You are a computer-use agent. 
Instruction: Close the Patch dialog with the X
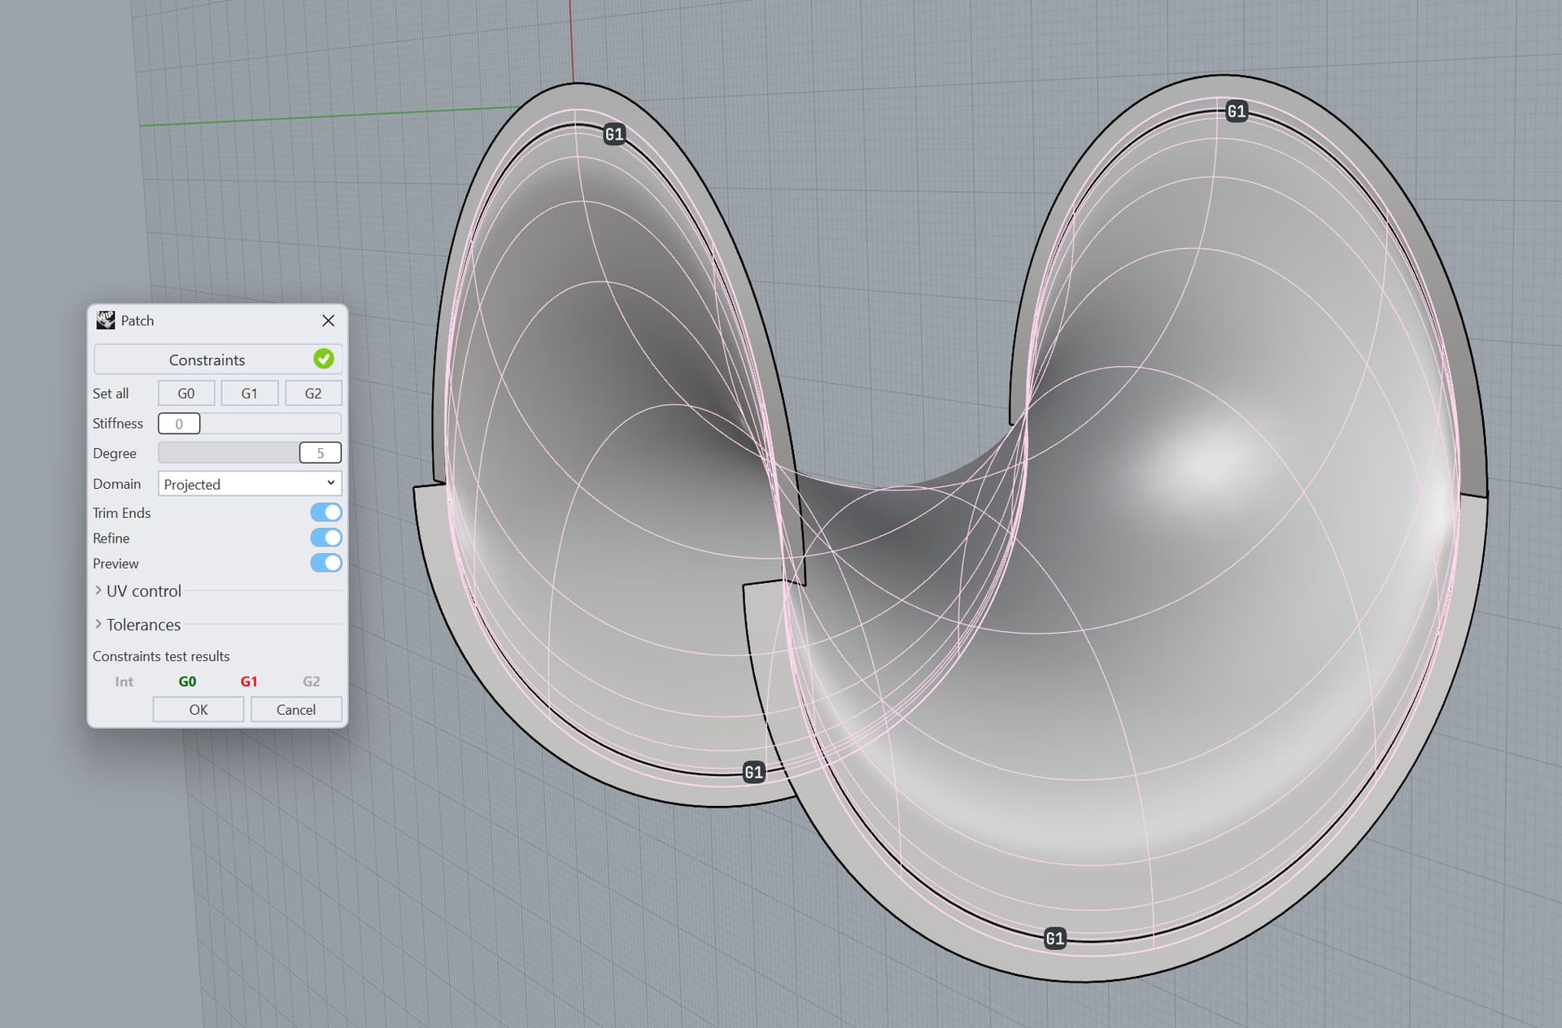[x=329, y=320]
